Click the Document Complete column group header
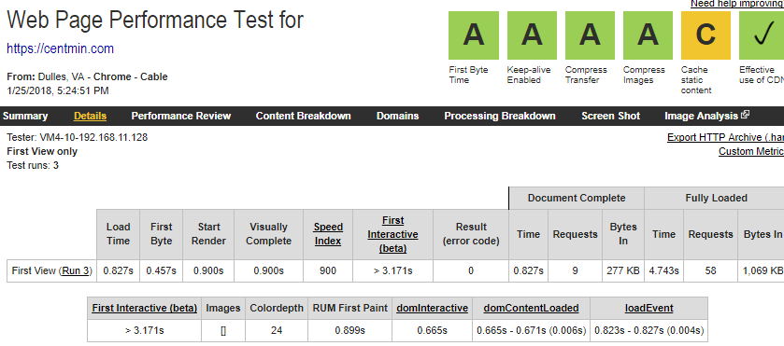The height and width of the screenshot is (346, 784). (576, 199)
